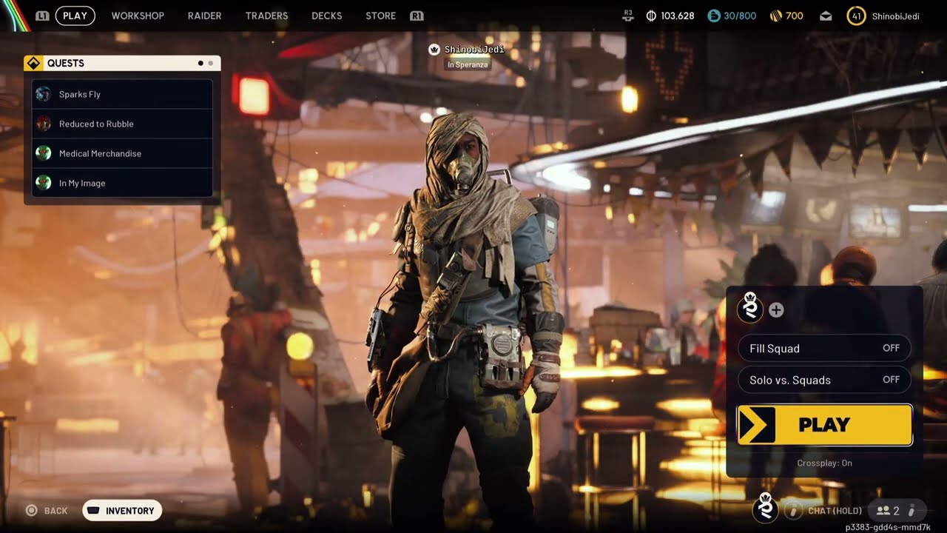Click the CHAT (HOLD) prompt
Viewport: 947px width, 533px height.
pos(835,511)
